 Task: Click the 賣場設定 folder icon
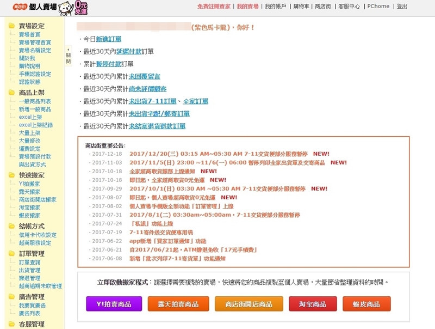[x=11, y=26]
